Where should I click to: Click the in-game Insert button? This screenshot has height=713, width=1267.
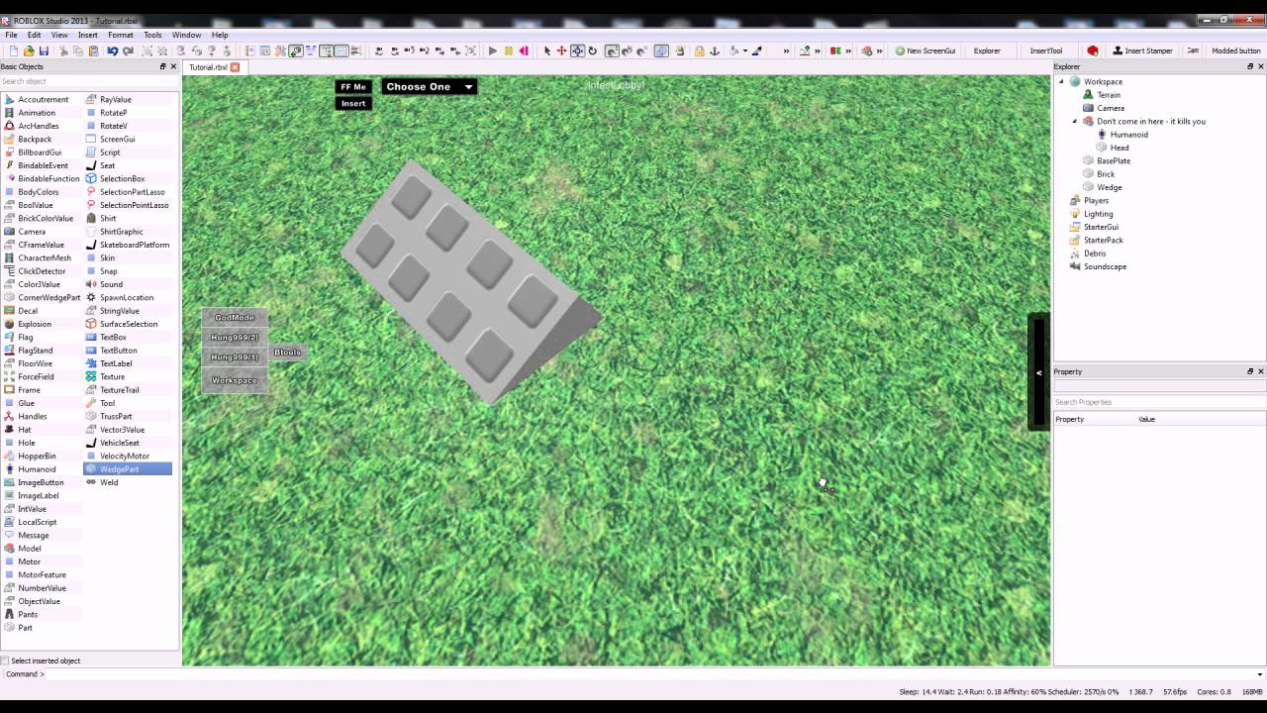coord(353,103)
